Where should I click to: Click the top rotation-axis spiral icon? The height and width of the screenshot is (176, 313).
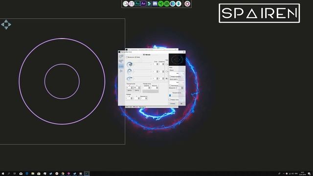point(130,65)
